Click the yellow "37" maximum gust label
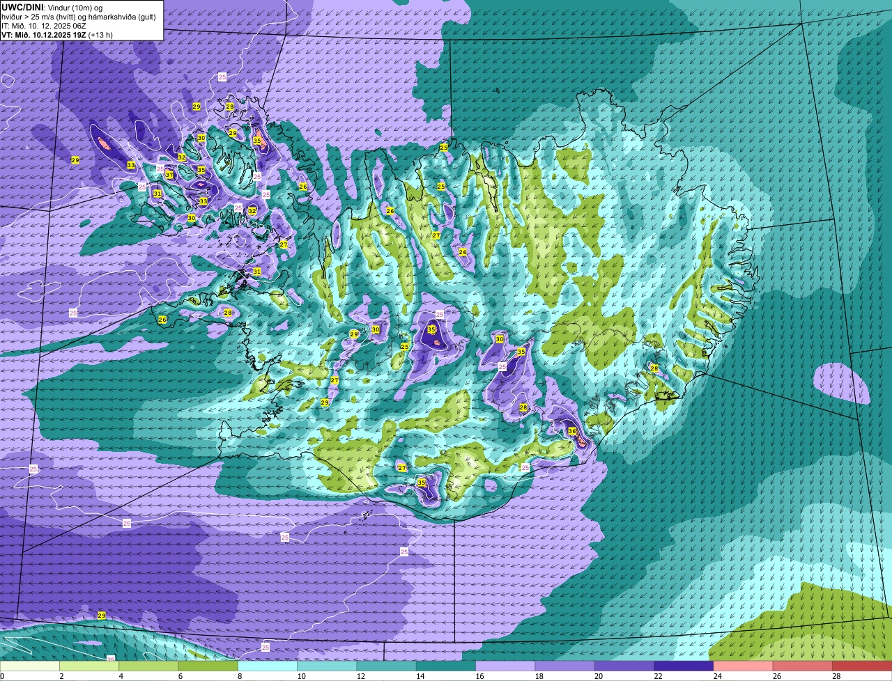The width and height of the screenshot is (892, 681). 169,175
